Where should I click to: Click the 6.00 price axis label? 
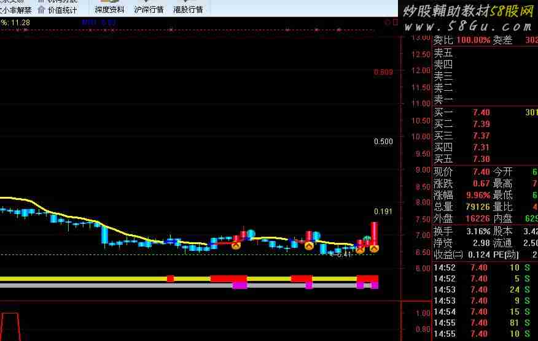[423, 269]
